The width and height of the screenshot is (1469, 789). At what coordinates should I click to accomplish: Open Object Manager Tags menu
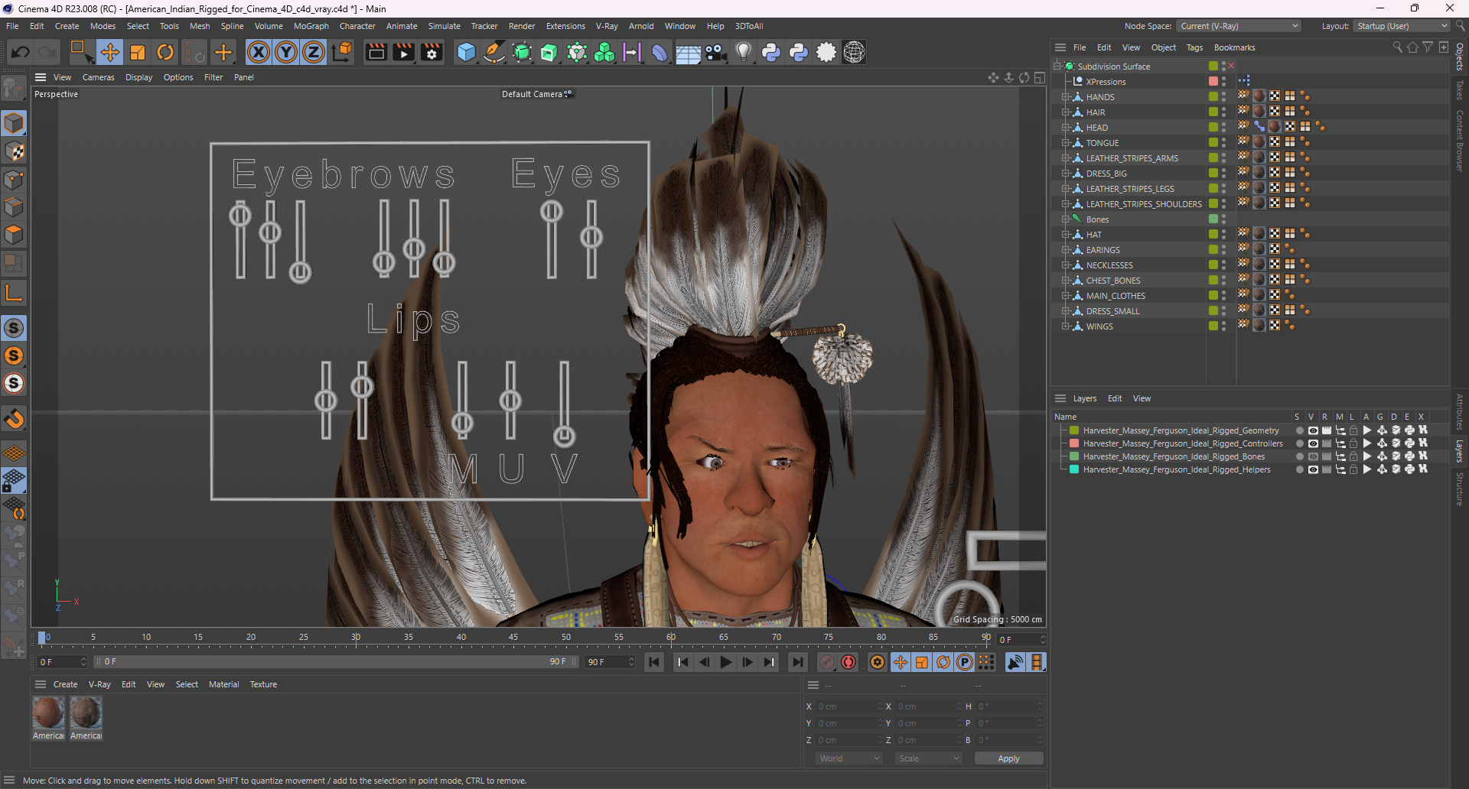1194,47
